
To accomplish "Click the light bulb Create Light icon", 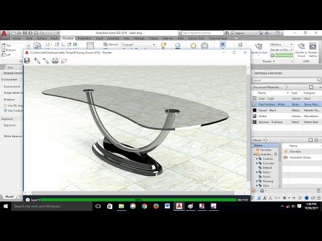I will (x=164, y=46).
